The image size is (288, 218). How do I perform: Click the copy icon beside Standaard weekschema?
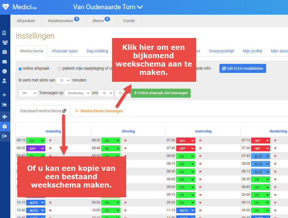(x=65, y=111)
